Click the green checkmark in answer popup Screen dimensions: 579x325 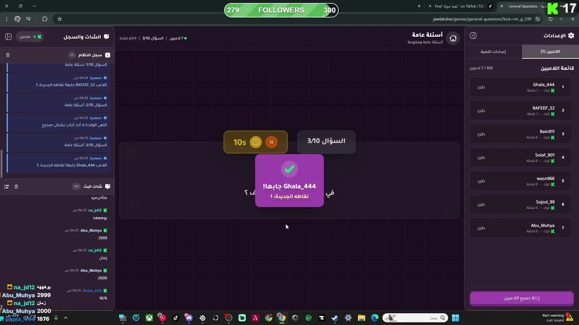tap(289, 169)
